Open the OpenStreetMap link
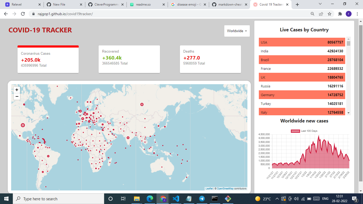 225,189
